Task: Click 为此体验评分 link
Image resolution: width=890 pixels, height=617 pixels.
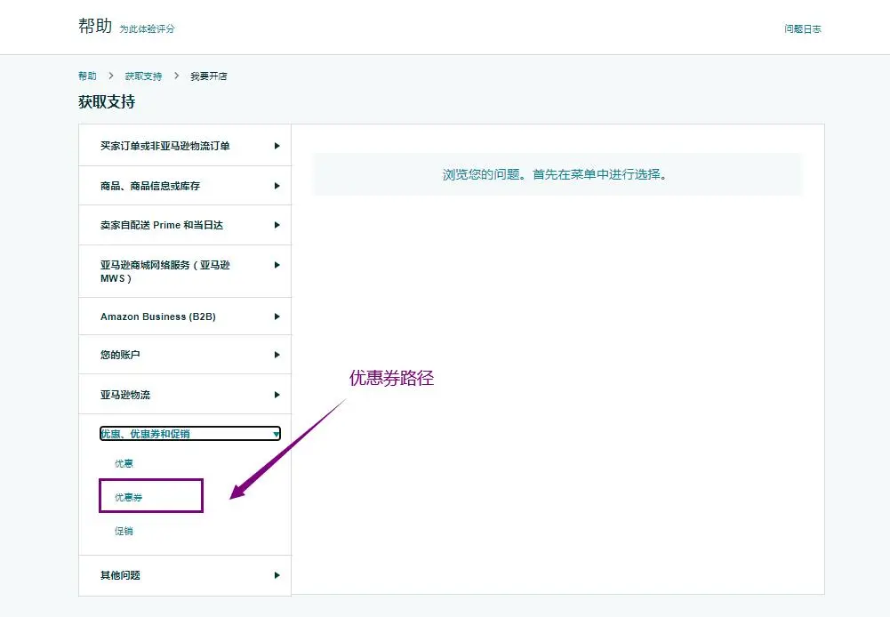Action: coord(147,29)
